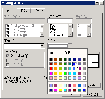The height and width of the screenshot is (99, 105).
Task: Select the neon bright green swatch
Action: pos(65,73)
